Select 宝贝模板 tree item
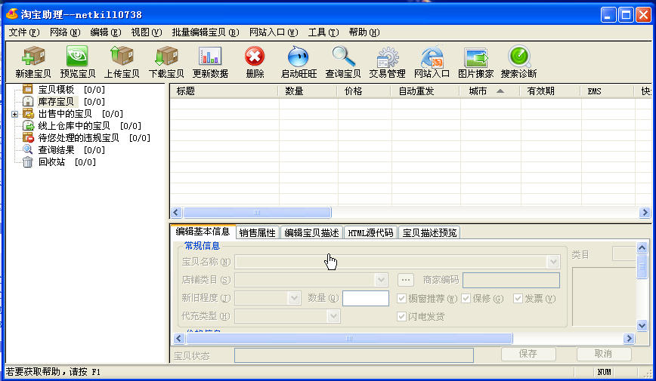This screenshot has height=381, width=656. pos(56,89)
